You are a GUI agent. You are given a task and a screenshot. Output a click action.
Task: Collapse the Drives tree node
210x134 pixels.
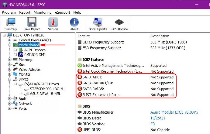point(10,79)
